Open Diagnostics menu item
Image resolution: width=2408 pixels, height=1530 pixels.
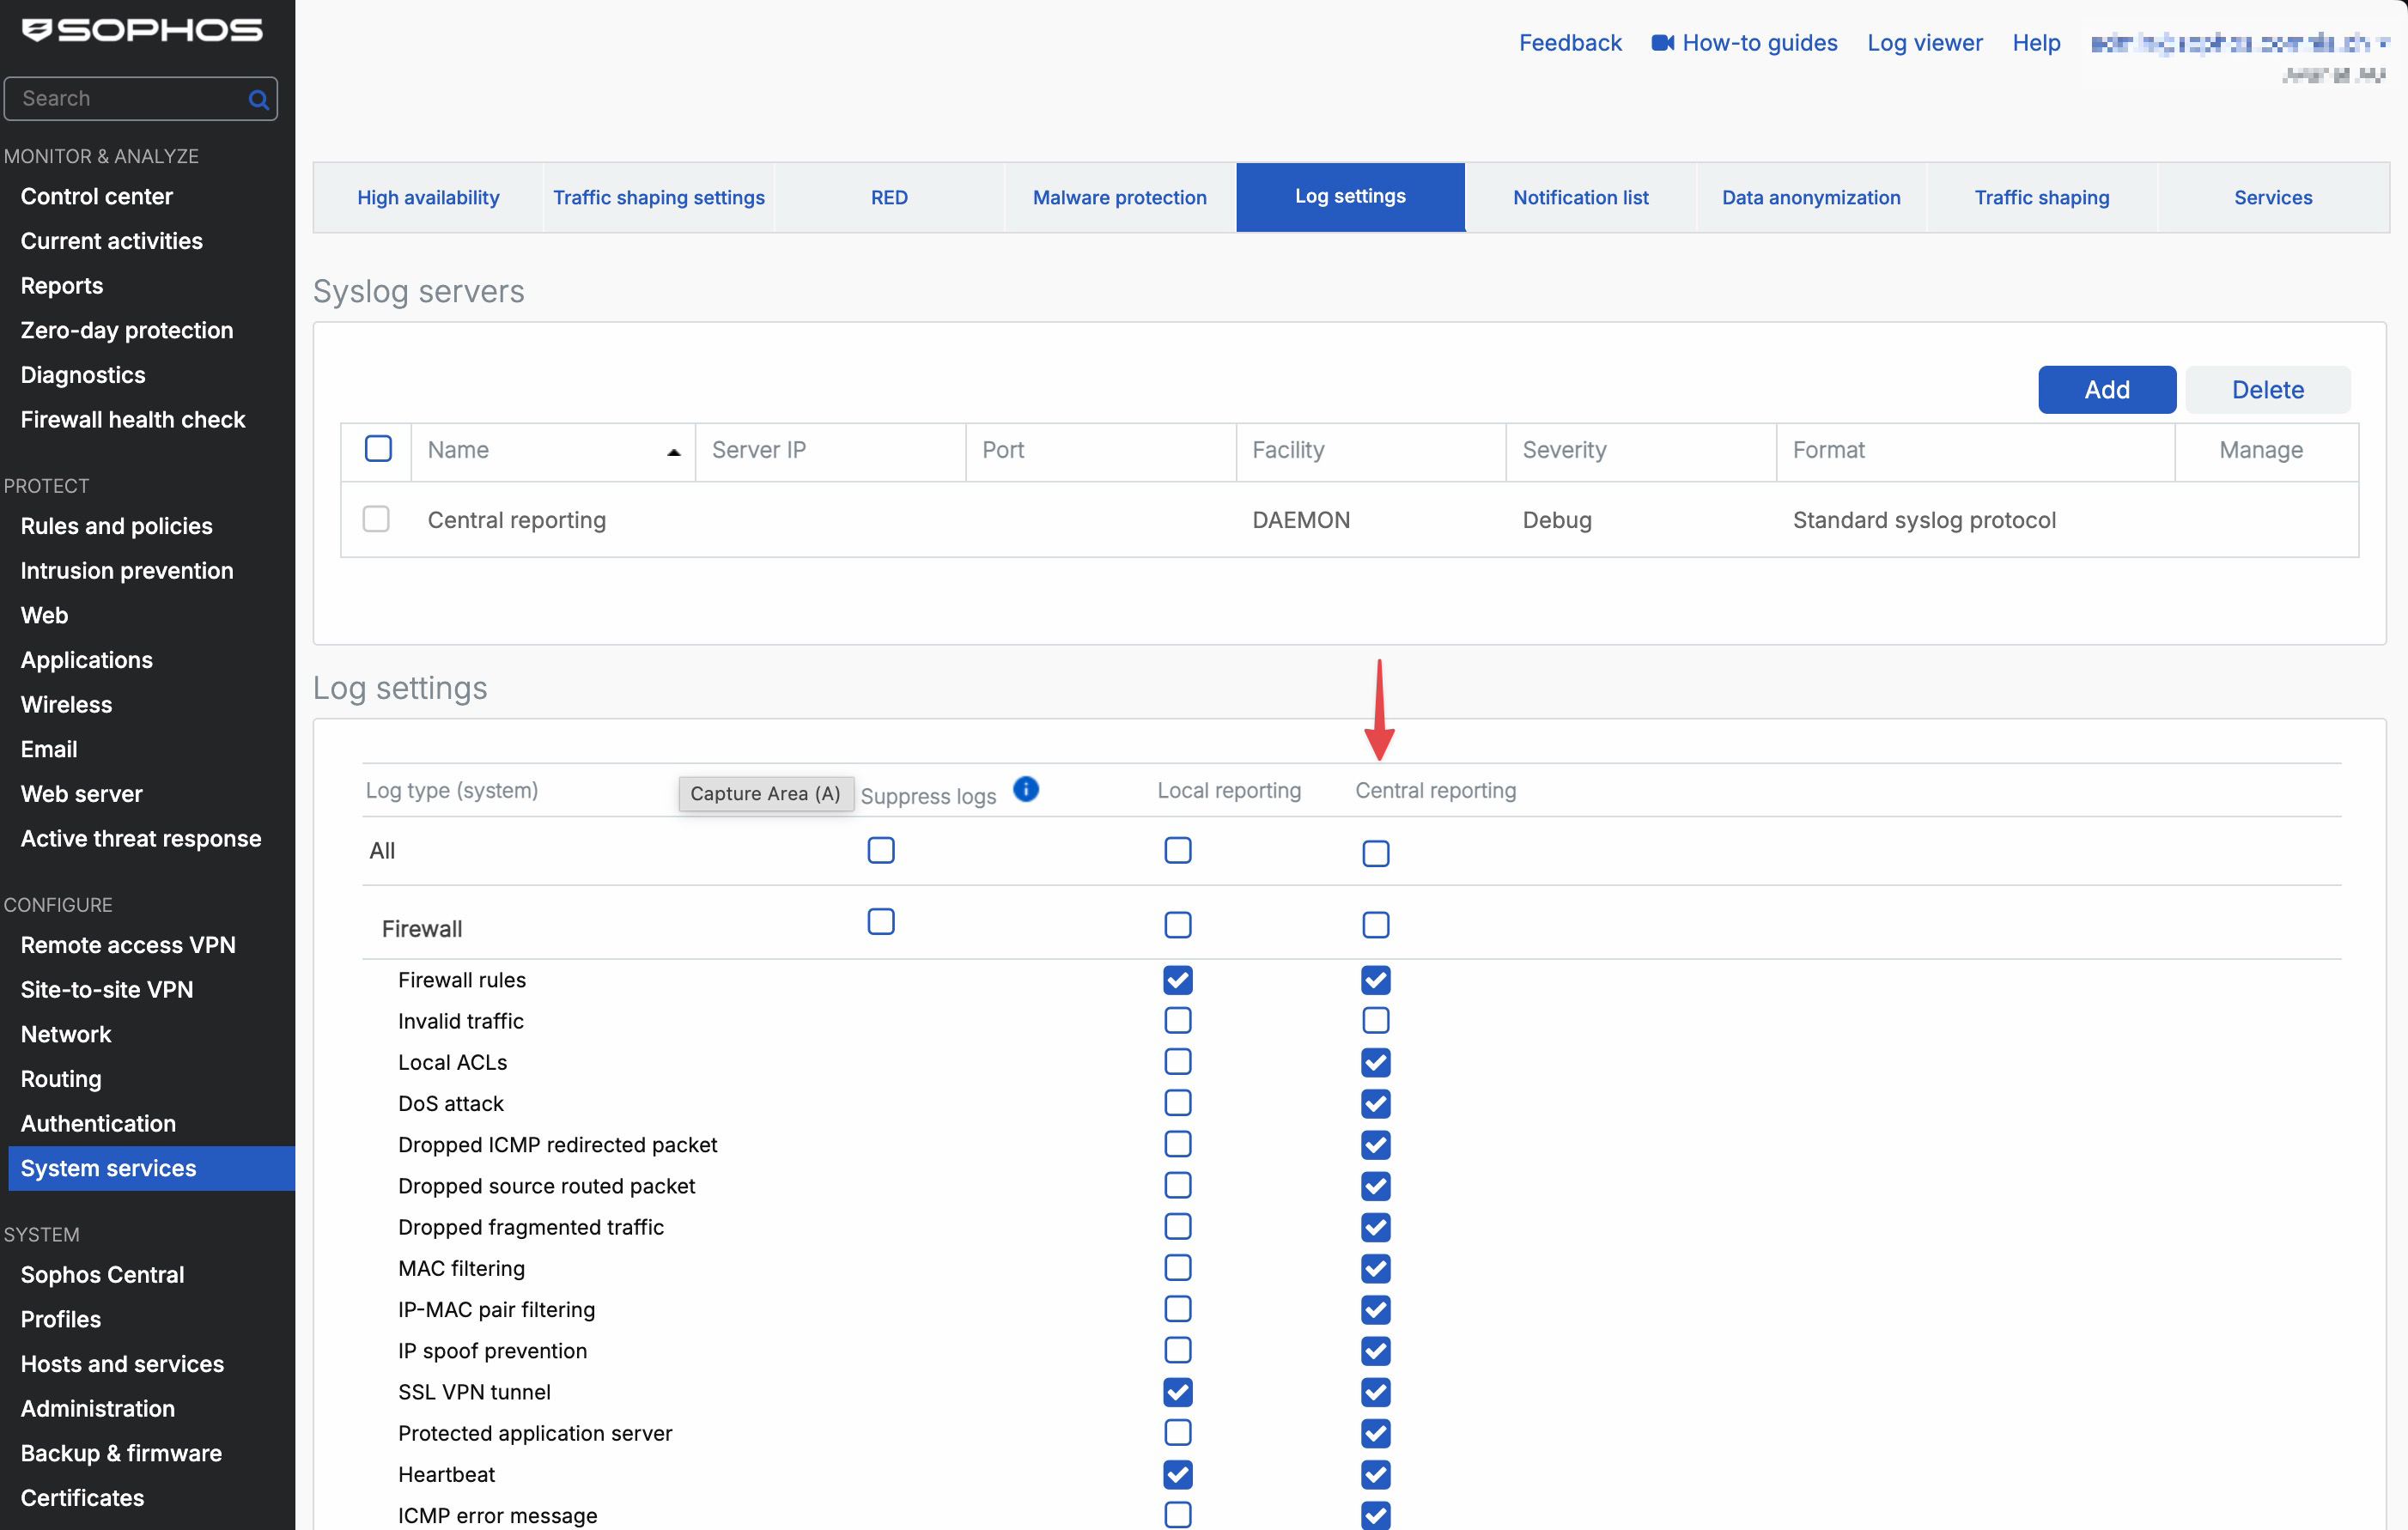tap(83, 375)
